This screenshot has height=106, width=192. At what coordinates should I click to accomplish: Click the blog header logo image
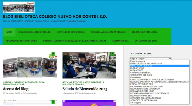[19, 7]
